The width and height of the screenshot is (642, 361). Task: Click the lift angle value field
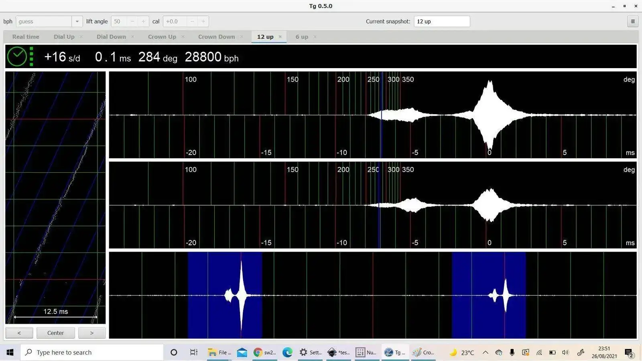(x=119, y=22)
